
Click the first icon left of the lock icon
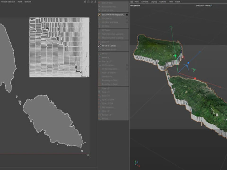(85, 2)
